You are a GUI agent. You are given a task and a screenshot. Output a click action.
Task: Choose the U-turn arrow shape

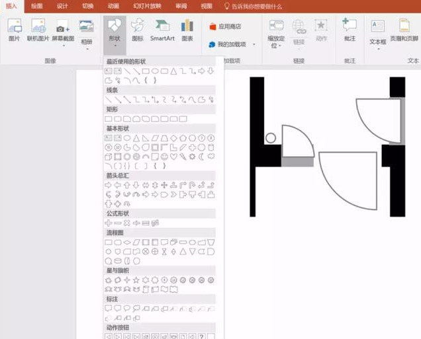point(192,185)
